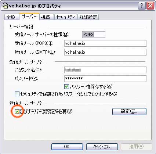156x154 pixels.
Task: Uncheck パスワードを保存する checkbox
Action: 66,87
